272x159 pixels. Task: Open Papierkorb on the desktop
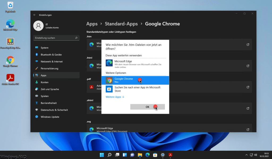point(10,7)
